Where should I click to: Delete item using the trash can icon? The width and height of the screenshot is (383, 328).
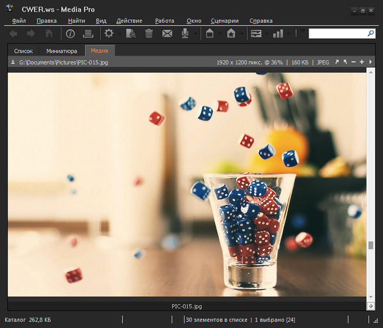click(x=149, y=33)
